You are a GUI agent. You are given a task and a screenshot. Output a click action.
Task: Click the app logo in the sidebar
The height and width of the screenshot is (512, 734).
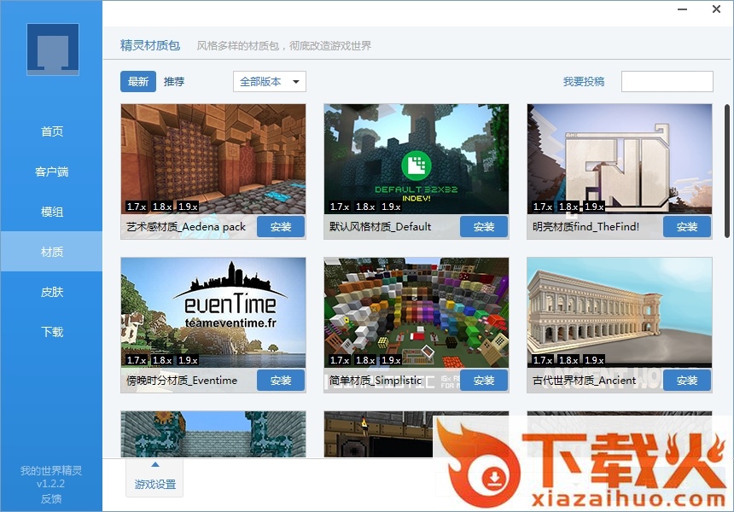coord(52,49)
